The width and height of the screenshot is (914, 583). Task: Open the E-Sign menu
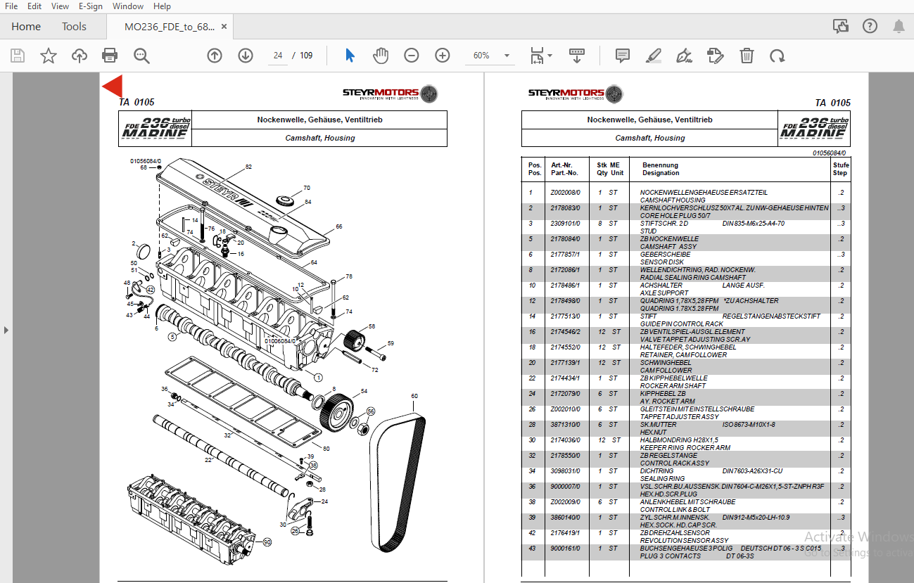point(91,6)
